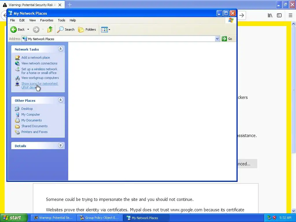Click the browser scrollbar up arrow
The width and height of the screenshot is (296, 222).
coord(293,24)
